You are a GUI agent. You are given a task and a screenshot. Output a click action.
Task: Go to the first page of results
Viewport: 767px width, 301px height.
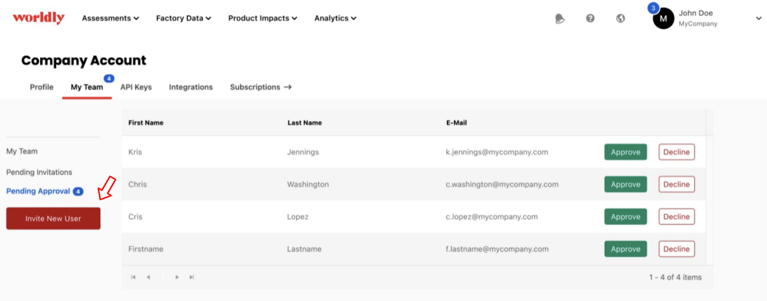point(133,277)
